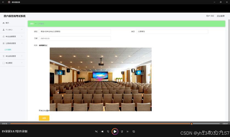
Task: Expand the 考生须知管理 chevron arrow
Action: [22, 56]
